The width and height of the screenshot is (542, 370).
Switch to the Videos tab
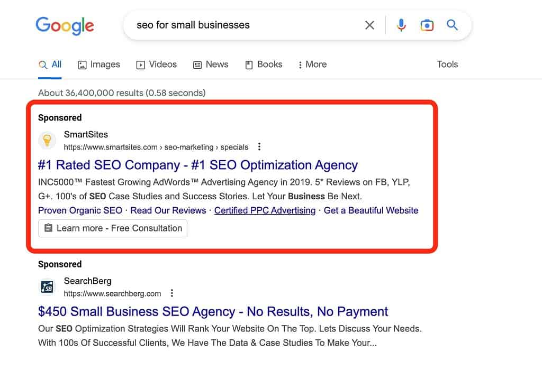click(157, 64)
